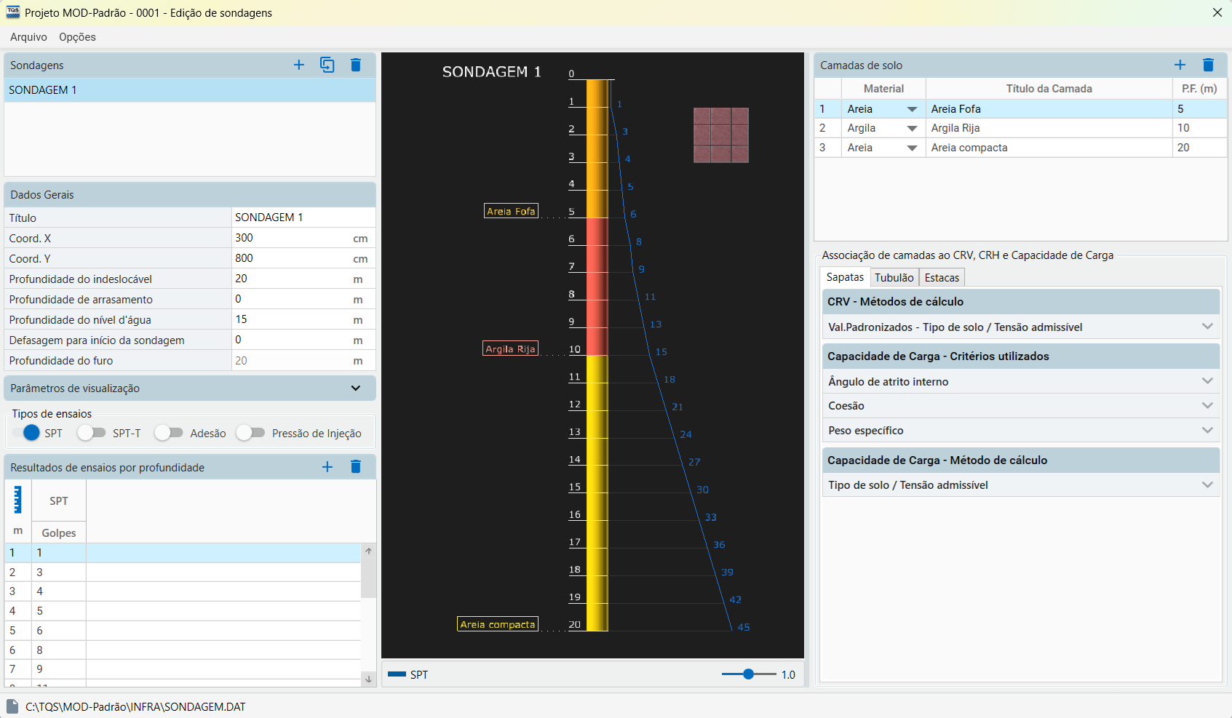The image size is (1232, 718).
Task: Adjust the SPT scale slider handle
Action: [748, 674]
